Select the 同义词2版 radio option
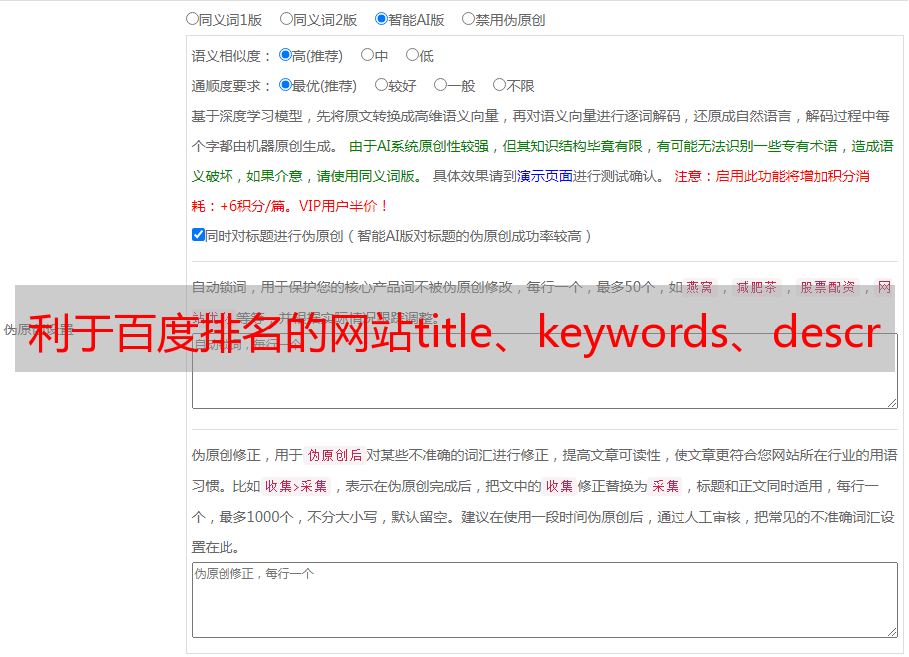This screenshot has height=657, width=909. click(286, 19)
